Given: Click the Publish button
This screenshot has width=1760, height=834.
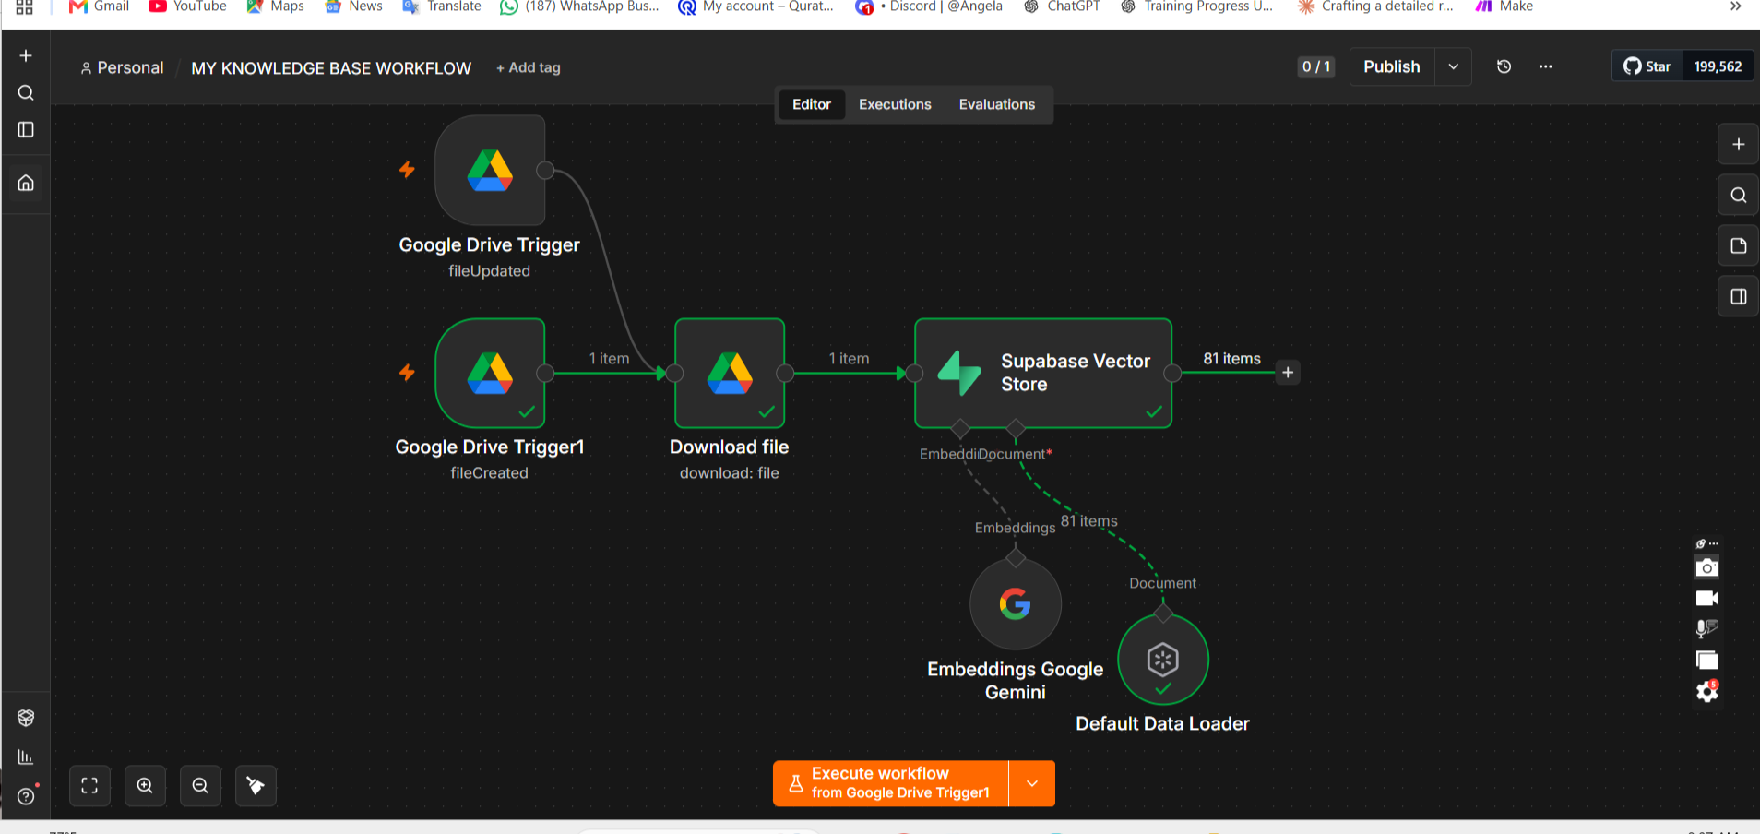Looking at the screenshot, I should pos(1392,66).
